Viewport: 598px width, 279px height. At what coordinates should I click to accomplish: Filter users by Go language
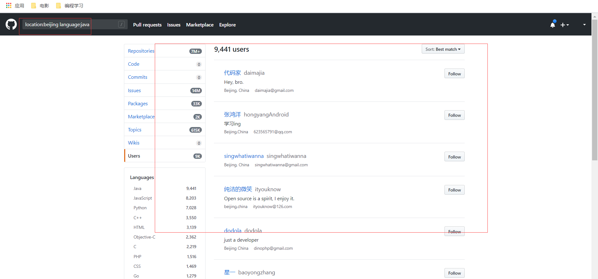tap(165, 276)
